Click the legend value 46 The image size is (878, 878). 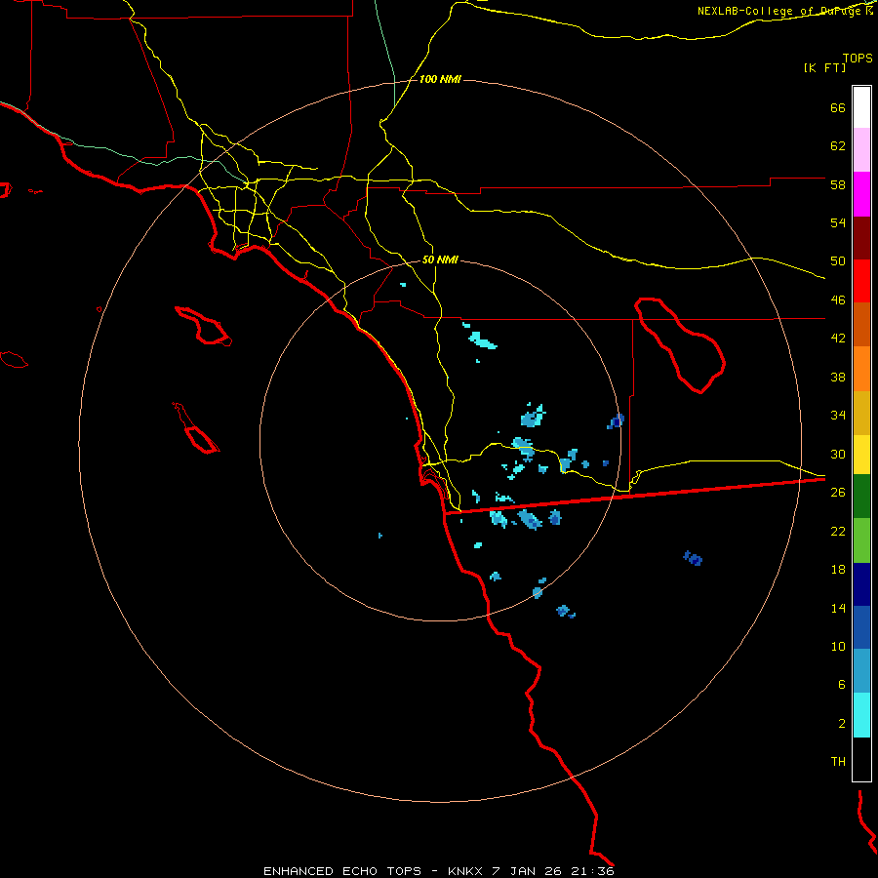pyautogui.click(x=838, y=300)
